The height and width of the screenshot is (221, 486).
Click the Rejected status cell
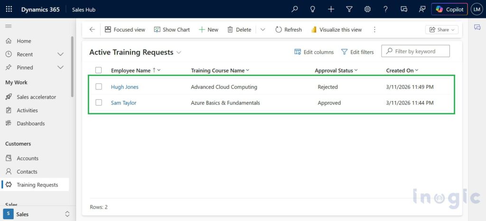click(x=327, y=87)
